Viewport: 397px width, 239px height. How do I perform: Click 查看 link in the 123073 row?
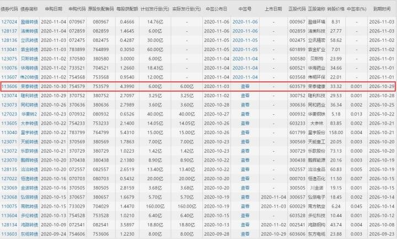click(245, 105)
